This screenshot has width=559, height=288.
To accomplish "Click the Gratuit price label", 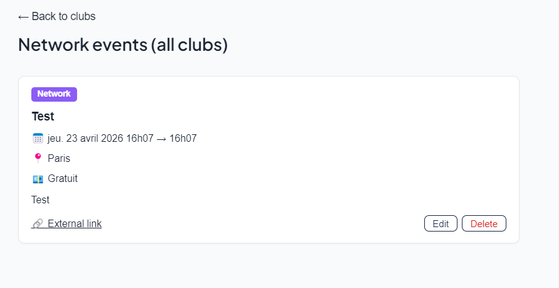I will [x=63, y=178].
